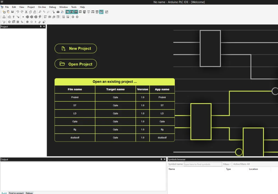Expand the Filters dropdown in Symbols browser

[x=227, y=164]
